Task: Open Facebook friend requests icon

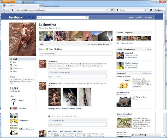Action: coord(25,17)
